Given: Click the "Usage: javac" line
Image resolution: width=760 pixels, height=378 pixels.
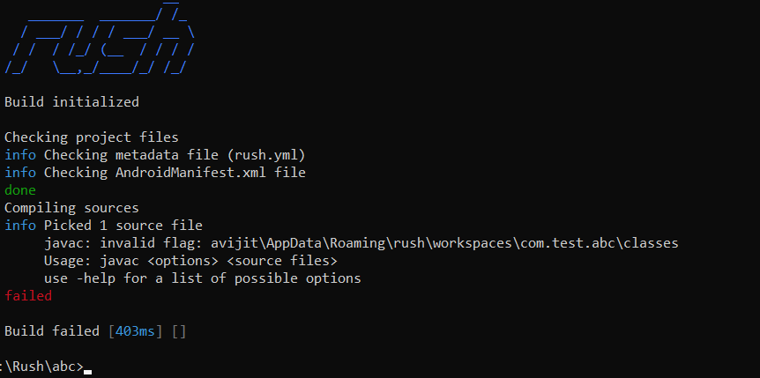Looking at the screenshot, I should pos(190,261).
